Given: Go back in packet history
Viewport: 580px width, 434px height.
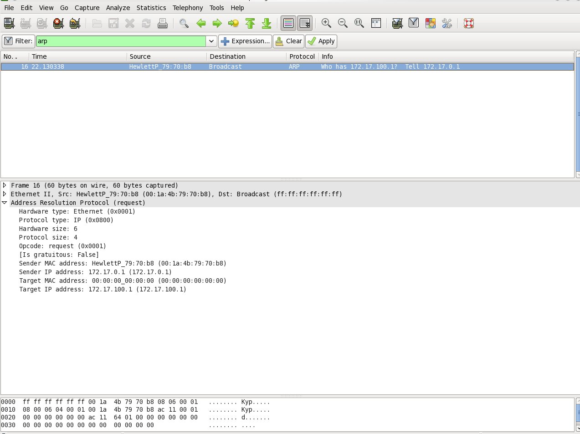Looking at the screenshot, I should 201,23.
